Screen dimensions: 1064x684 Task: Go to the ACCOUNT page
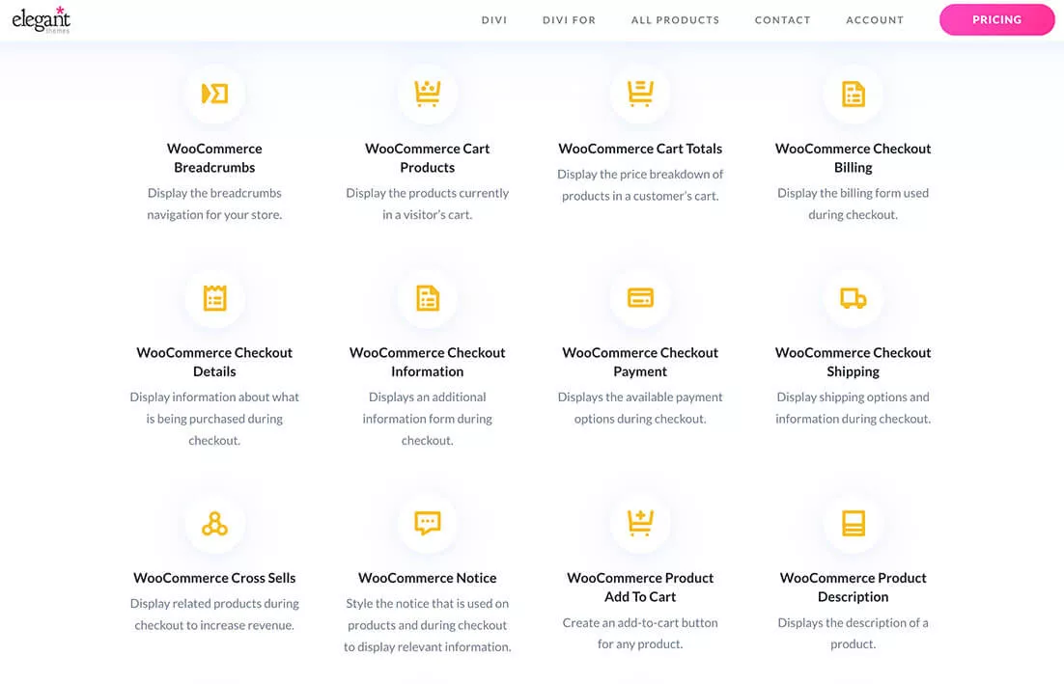point(875,19)
